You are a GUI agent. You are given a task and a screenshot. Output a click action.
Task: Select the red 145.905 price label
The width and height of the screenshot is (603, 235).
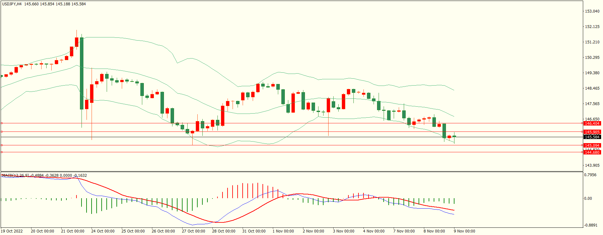tap(592, 132)
